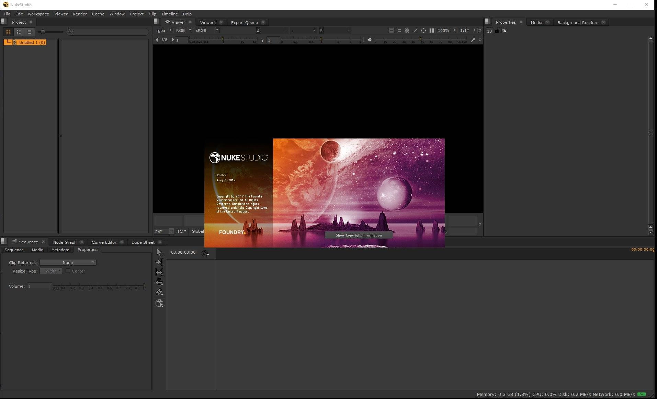Viewport: 657px width, 399px height.
Task: Switch to the Dope Sheet tab
Action: 143,242
